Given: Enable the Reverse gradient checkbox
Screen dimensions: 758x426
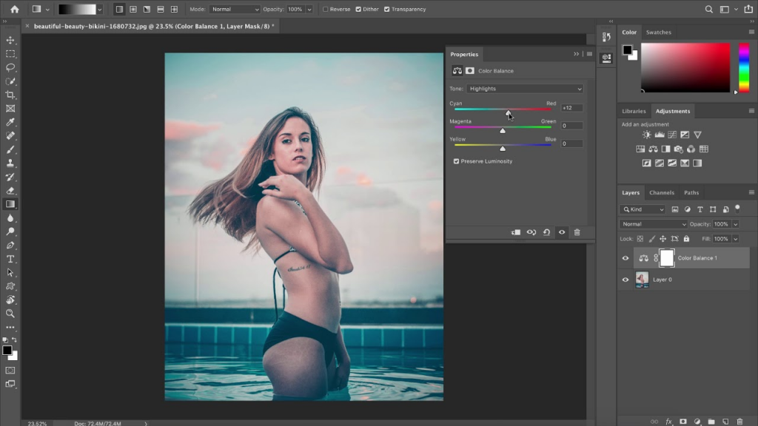Looking at the screenshot, I should click(326, 10).
